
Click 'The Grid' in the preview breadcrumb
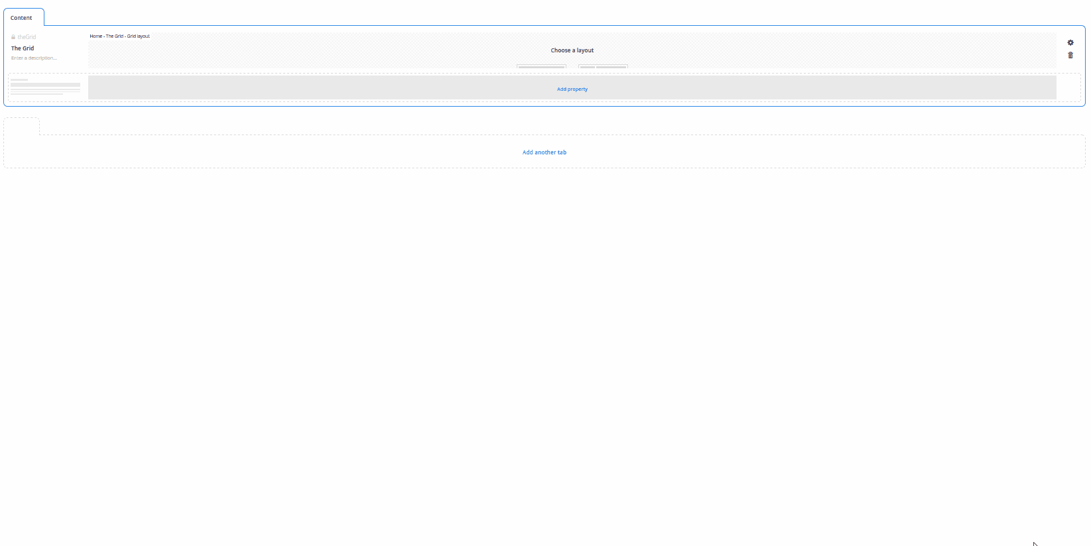[115, 36]
